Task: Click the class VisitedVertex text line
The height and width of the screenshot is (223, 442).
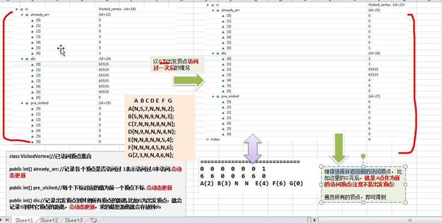Action: (x=50, y=157)
